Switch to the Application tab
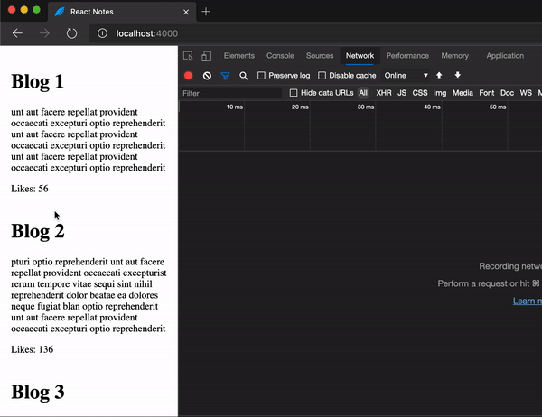 (505, 56)
